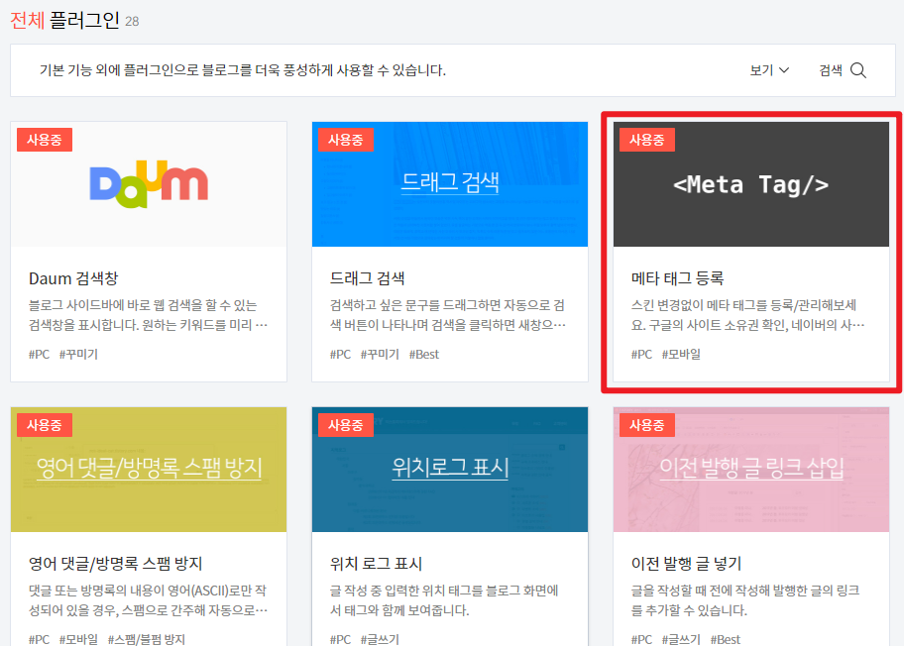
Task: Click the 전체 플러그인 heading
Action: (x=64, y=20)
